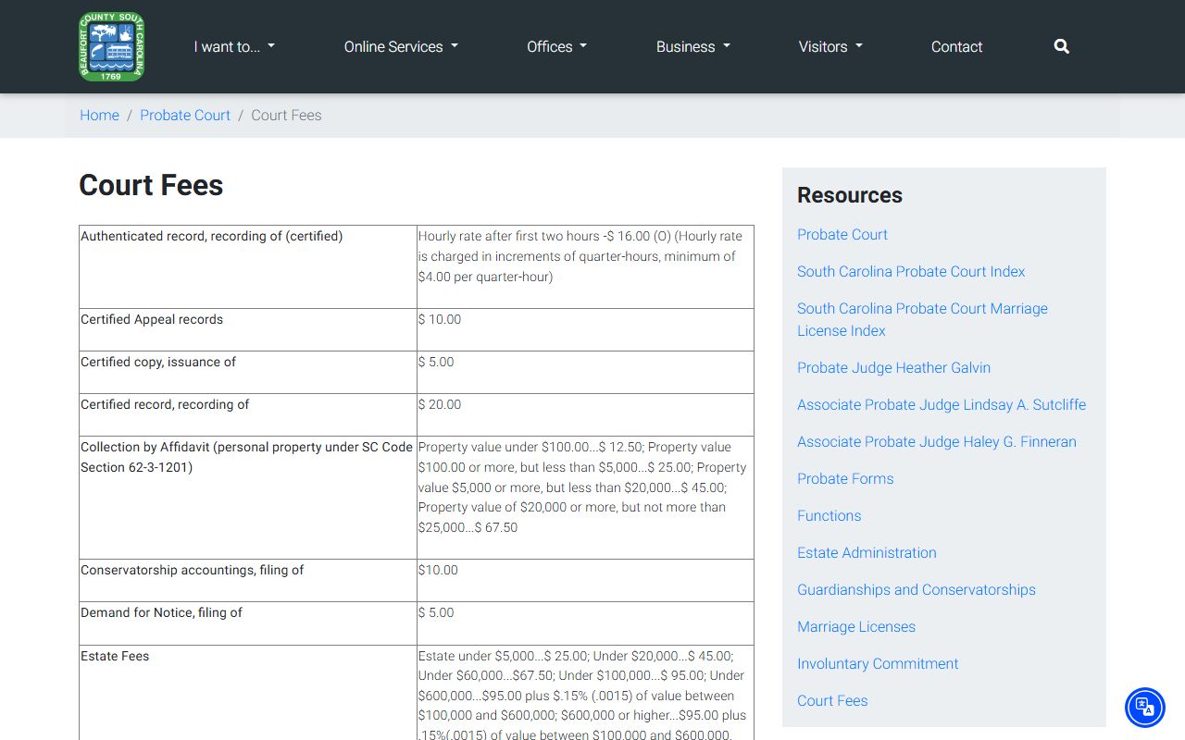The image size is (1185, 740).
Task: Open the search magnifier icon
Action: point(1061,46)
